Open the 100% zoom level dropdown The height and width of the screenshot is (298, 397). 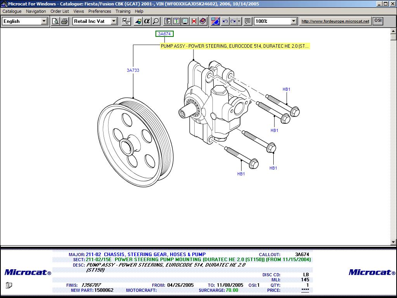(x=293, y=21)
